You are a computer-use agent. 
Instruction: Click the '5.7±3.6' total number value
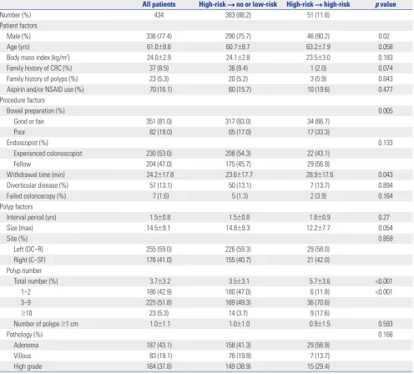pyautogui.click(x=320, y=281)
